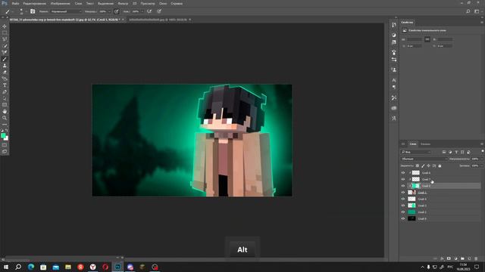This screenshot has height=272, width=485.
Task: Toggle layer filtering on/off switch
Action: coord(482,151)
